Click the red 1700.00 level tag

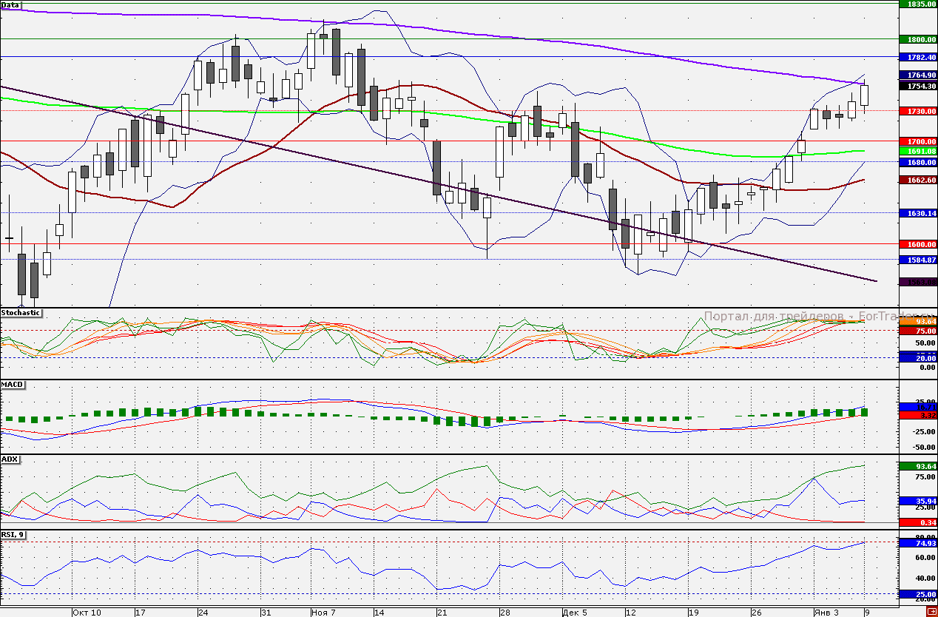click(x=917, y=141)
